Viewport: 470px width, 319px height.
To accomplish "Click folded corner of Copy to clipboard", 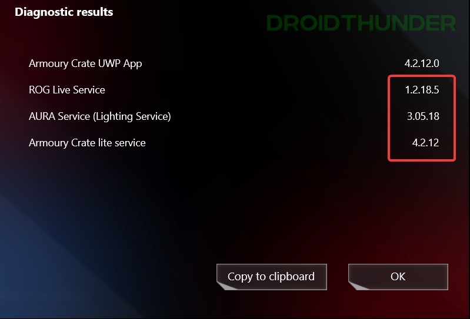I will pos(225,286).
